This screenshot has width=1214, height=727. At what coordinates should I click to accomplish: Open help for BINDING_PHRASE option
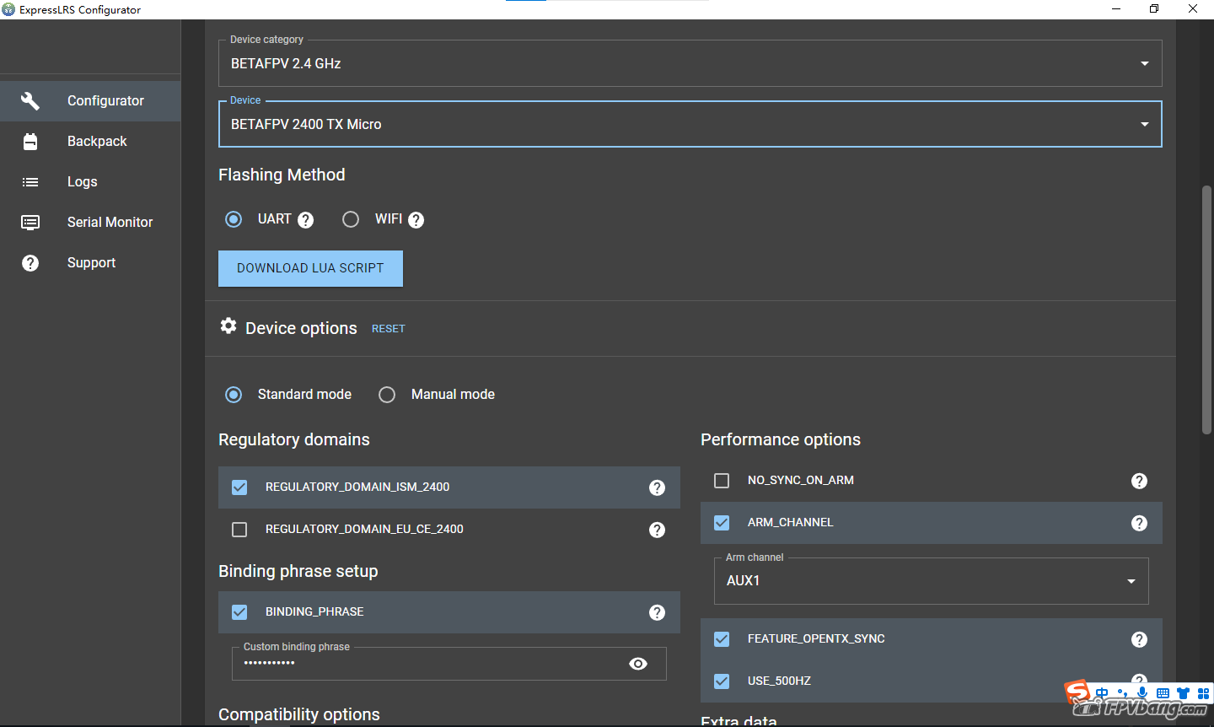click(x=658, y=612)
